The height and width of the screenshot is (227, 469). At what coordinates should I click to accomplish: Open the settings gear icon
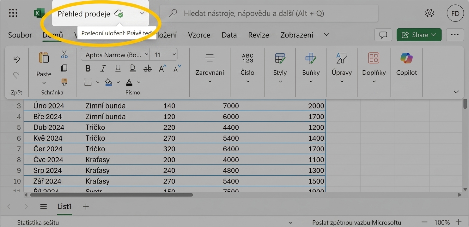coord(429,13)
